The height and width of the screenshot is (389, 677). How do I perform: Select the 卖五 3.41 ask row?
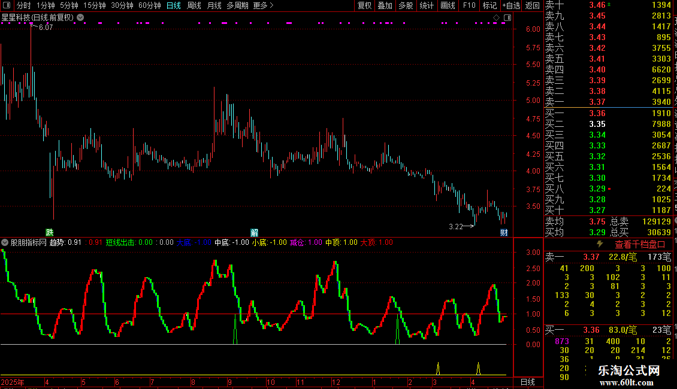tap(608, 59)
